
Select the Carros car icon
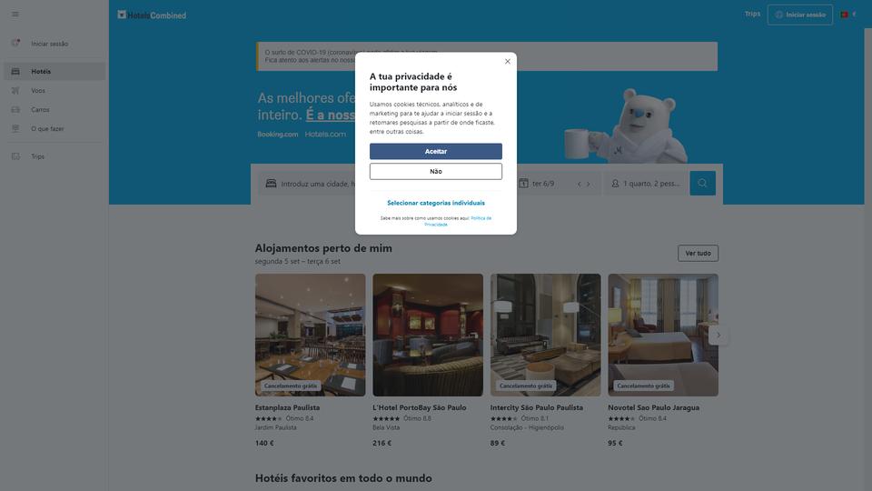15,110
